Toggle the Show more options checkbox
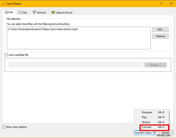 pos(4,127)
